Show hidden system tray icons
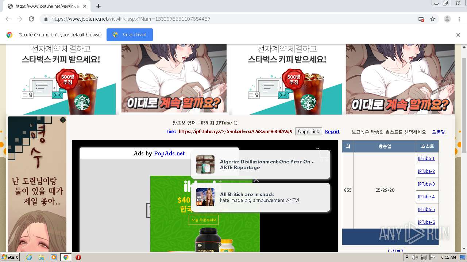Viewport: 467px width, 262px height. tap(407, 257)
